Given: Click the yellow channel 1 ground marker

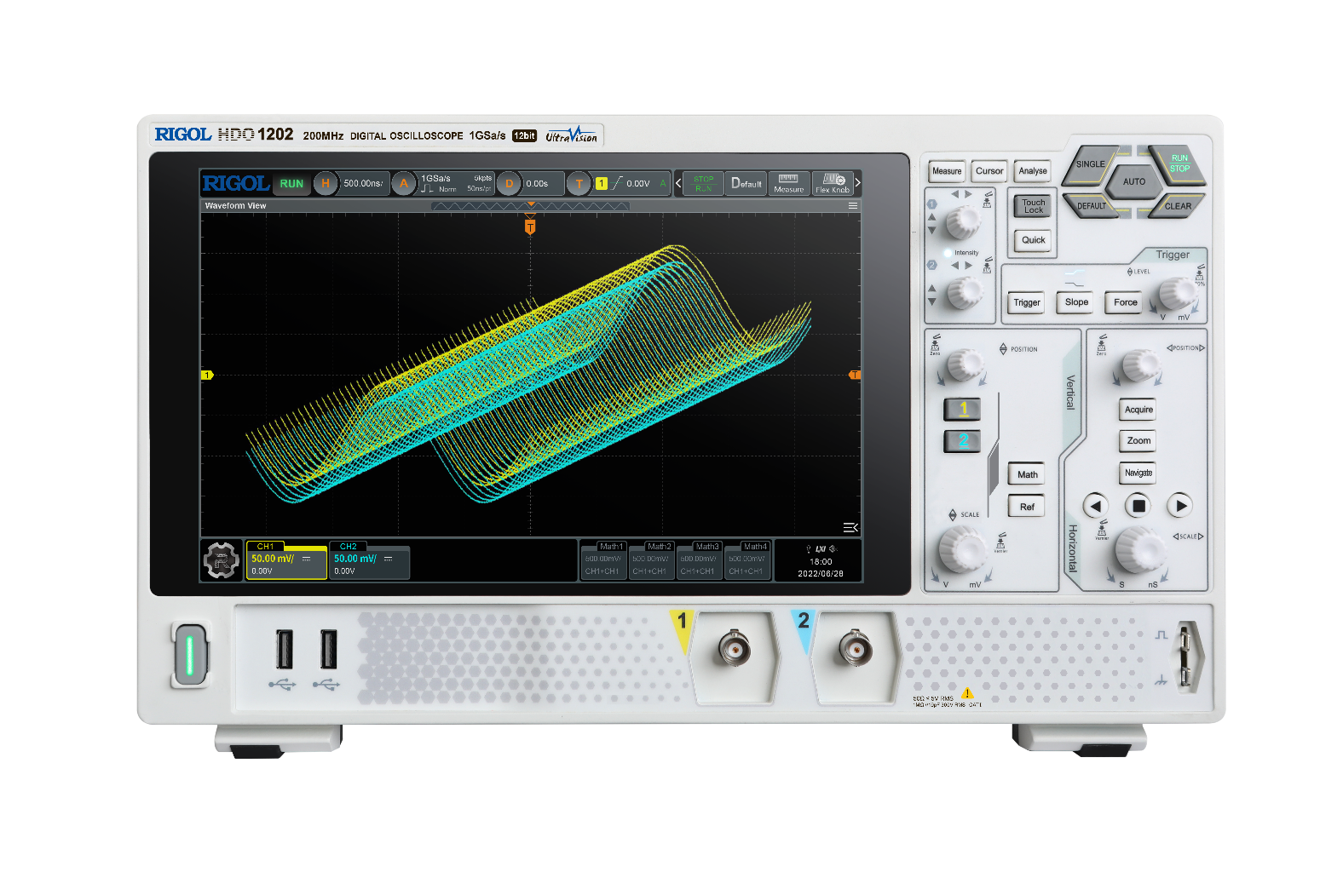Looking at the screenshot, I should (x=206, y=375).
